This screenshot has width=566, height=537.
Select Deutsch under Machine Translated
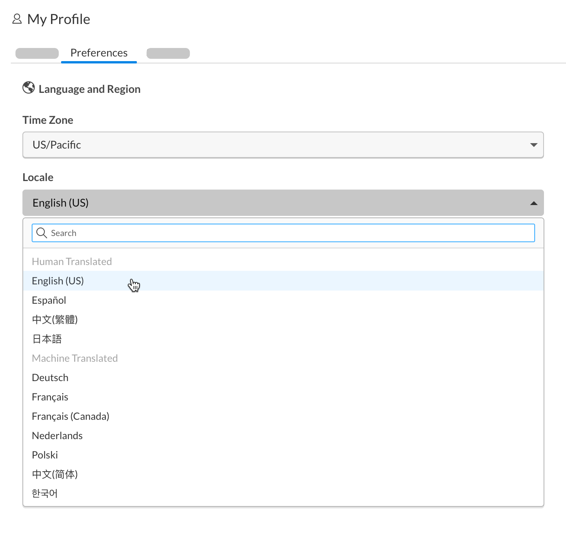pos(50,378)
